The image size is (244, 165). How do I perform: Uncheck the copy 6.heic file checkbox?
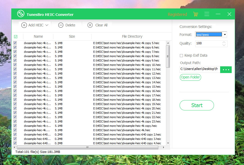(x=15, y=47)
